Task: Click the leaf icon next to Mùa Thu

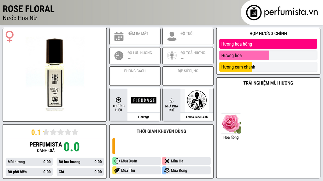Action: 117,170
